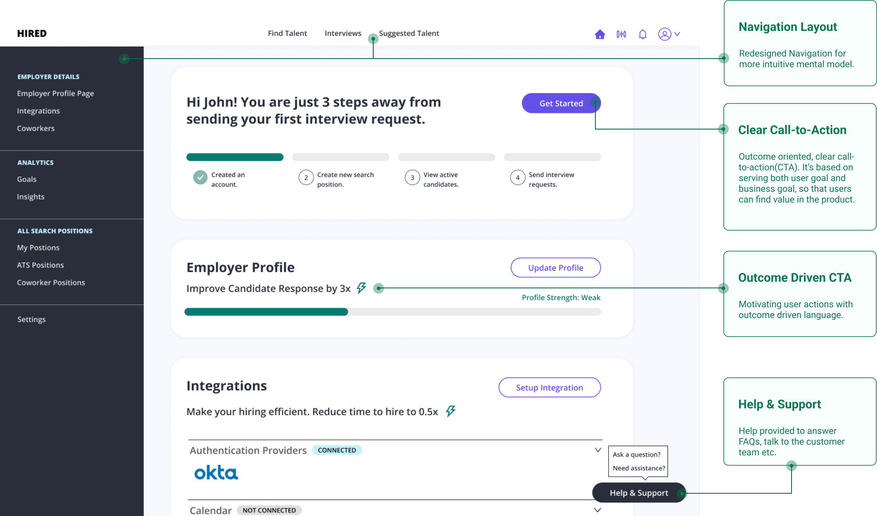
Task: Click step 2 Create new search position circle
Action: click(306, 177)
